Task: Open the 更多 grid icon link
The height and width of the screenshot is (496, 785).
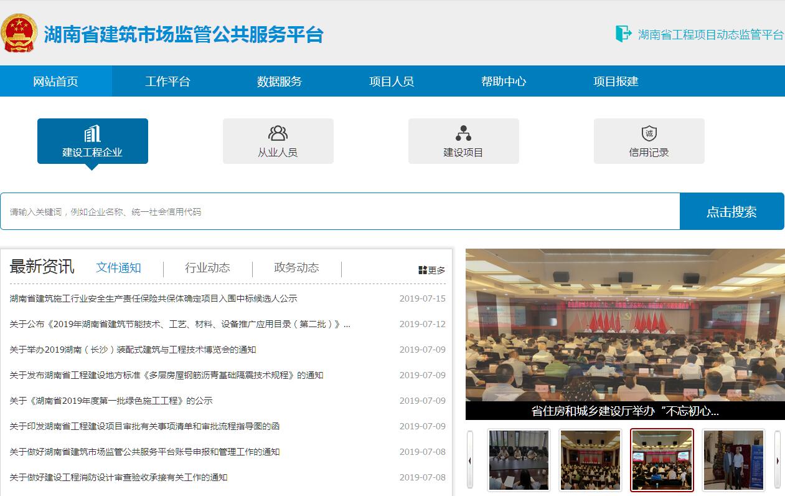Action: [x=423, y=270]
